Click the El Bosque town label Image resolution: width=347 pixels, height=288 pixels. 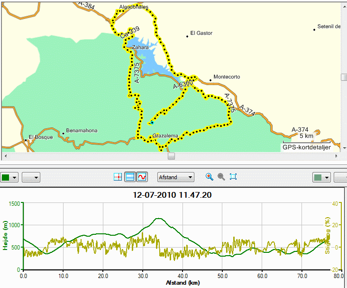[x=41, y=137]
